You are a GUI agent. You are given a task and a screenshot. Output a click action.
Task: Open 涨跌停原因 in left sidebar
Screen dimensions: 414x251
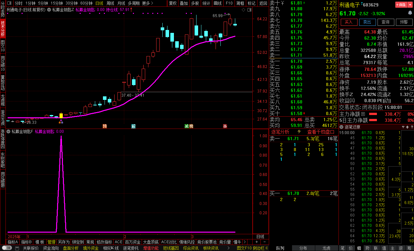point(3,139)
